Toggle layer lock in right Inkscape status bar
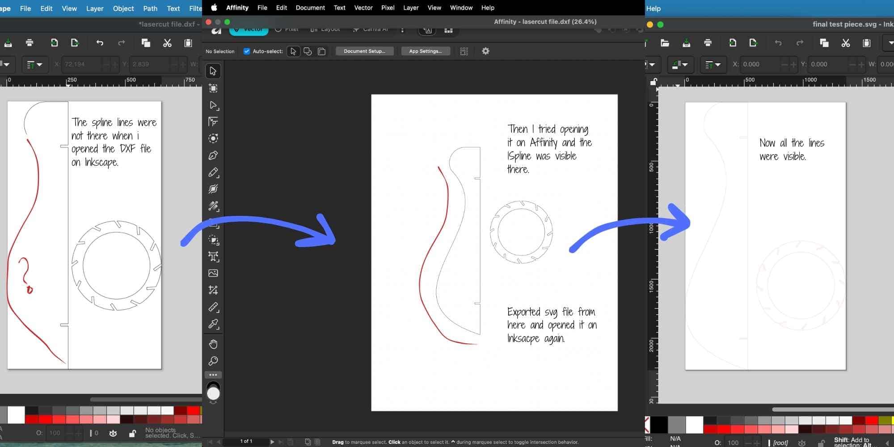894x447 pixels. 821,443
